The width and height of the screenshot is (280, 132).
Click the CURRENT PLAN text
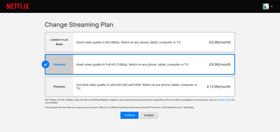[x=59, y=40]
